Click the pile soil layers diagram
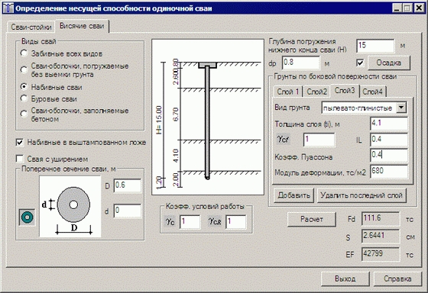Screen dimensions: 428x293 tap(208, 118)
